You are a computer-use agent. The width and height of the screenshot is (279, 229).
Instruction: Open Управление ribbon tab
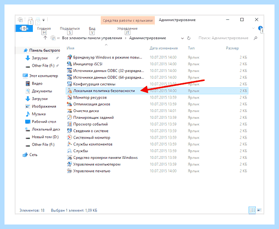pyautogui.click(x=127, y=28)
